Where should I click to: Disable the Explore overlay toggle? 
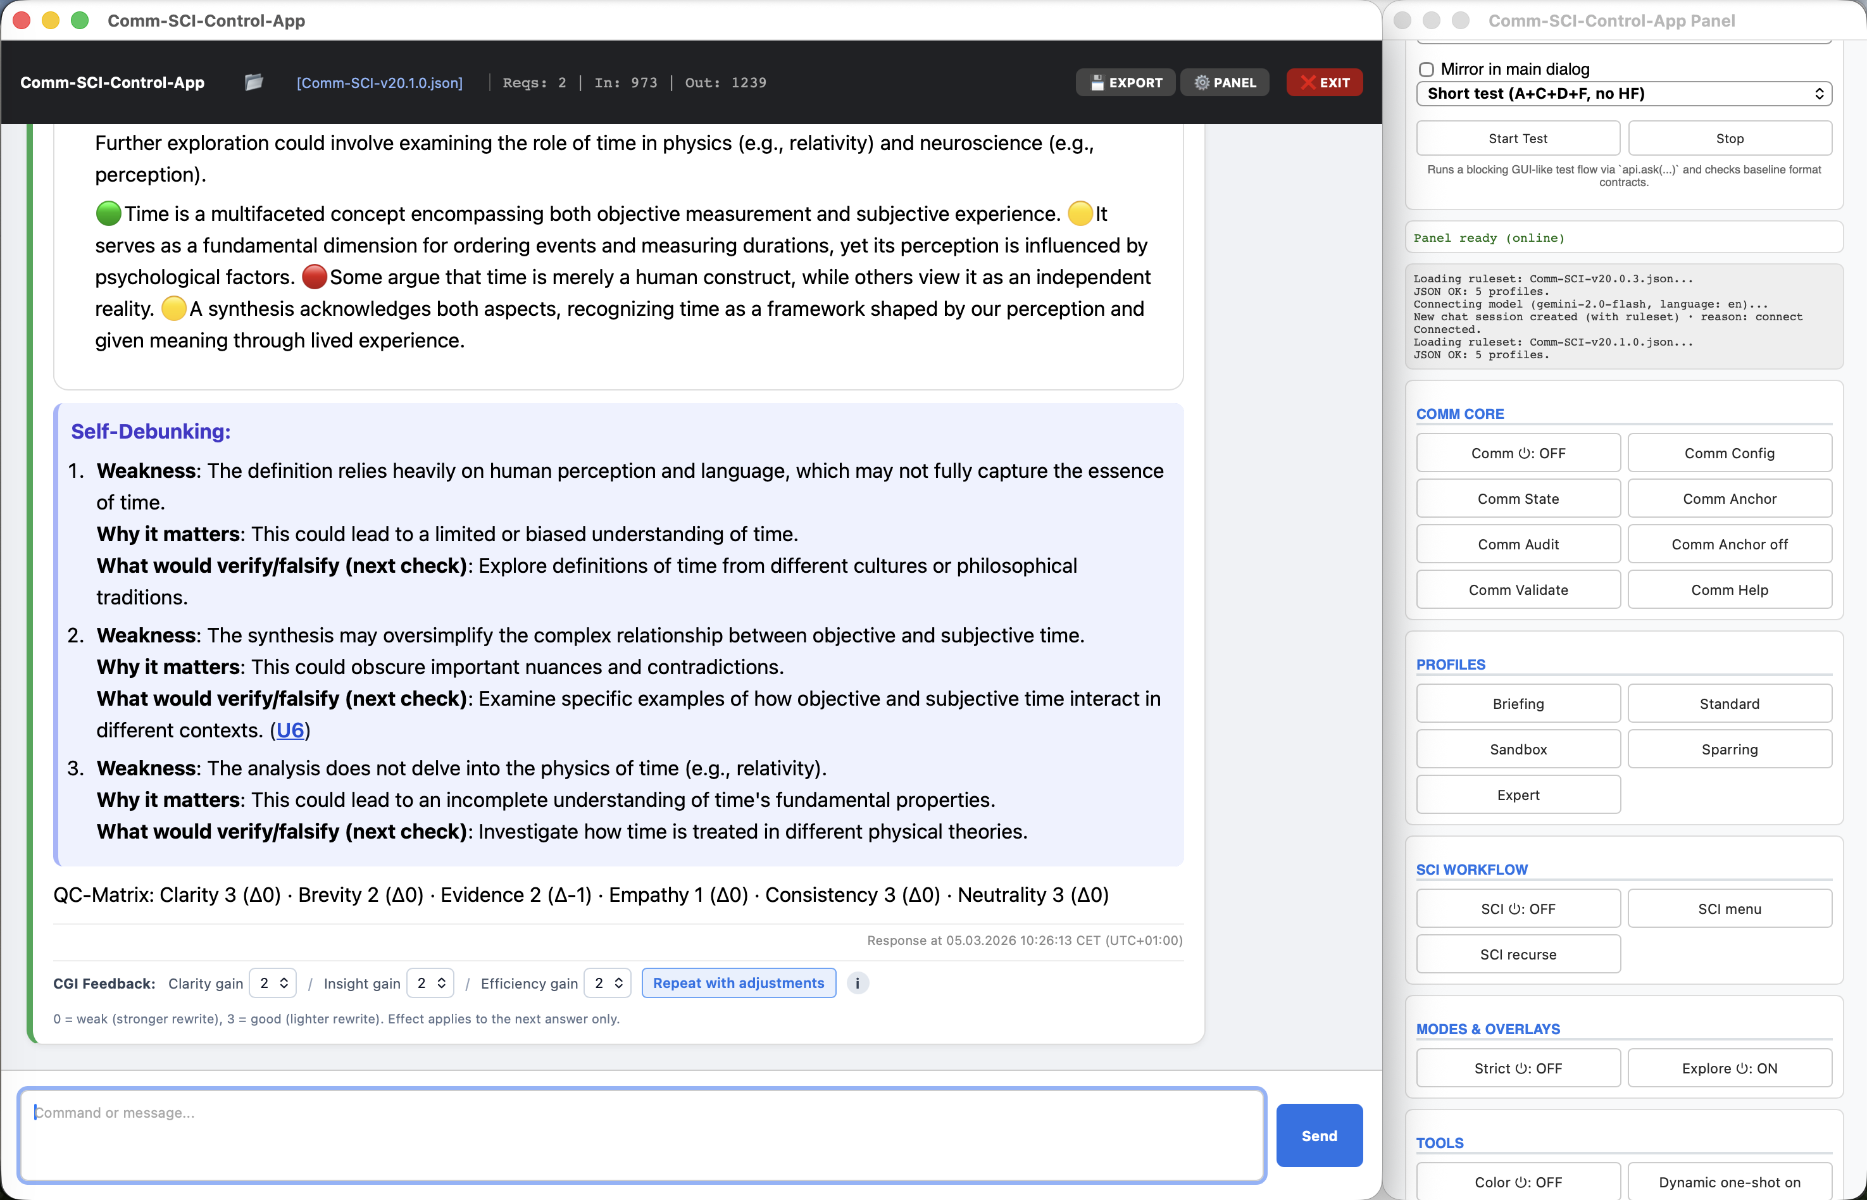(1729, 1068)
